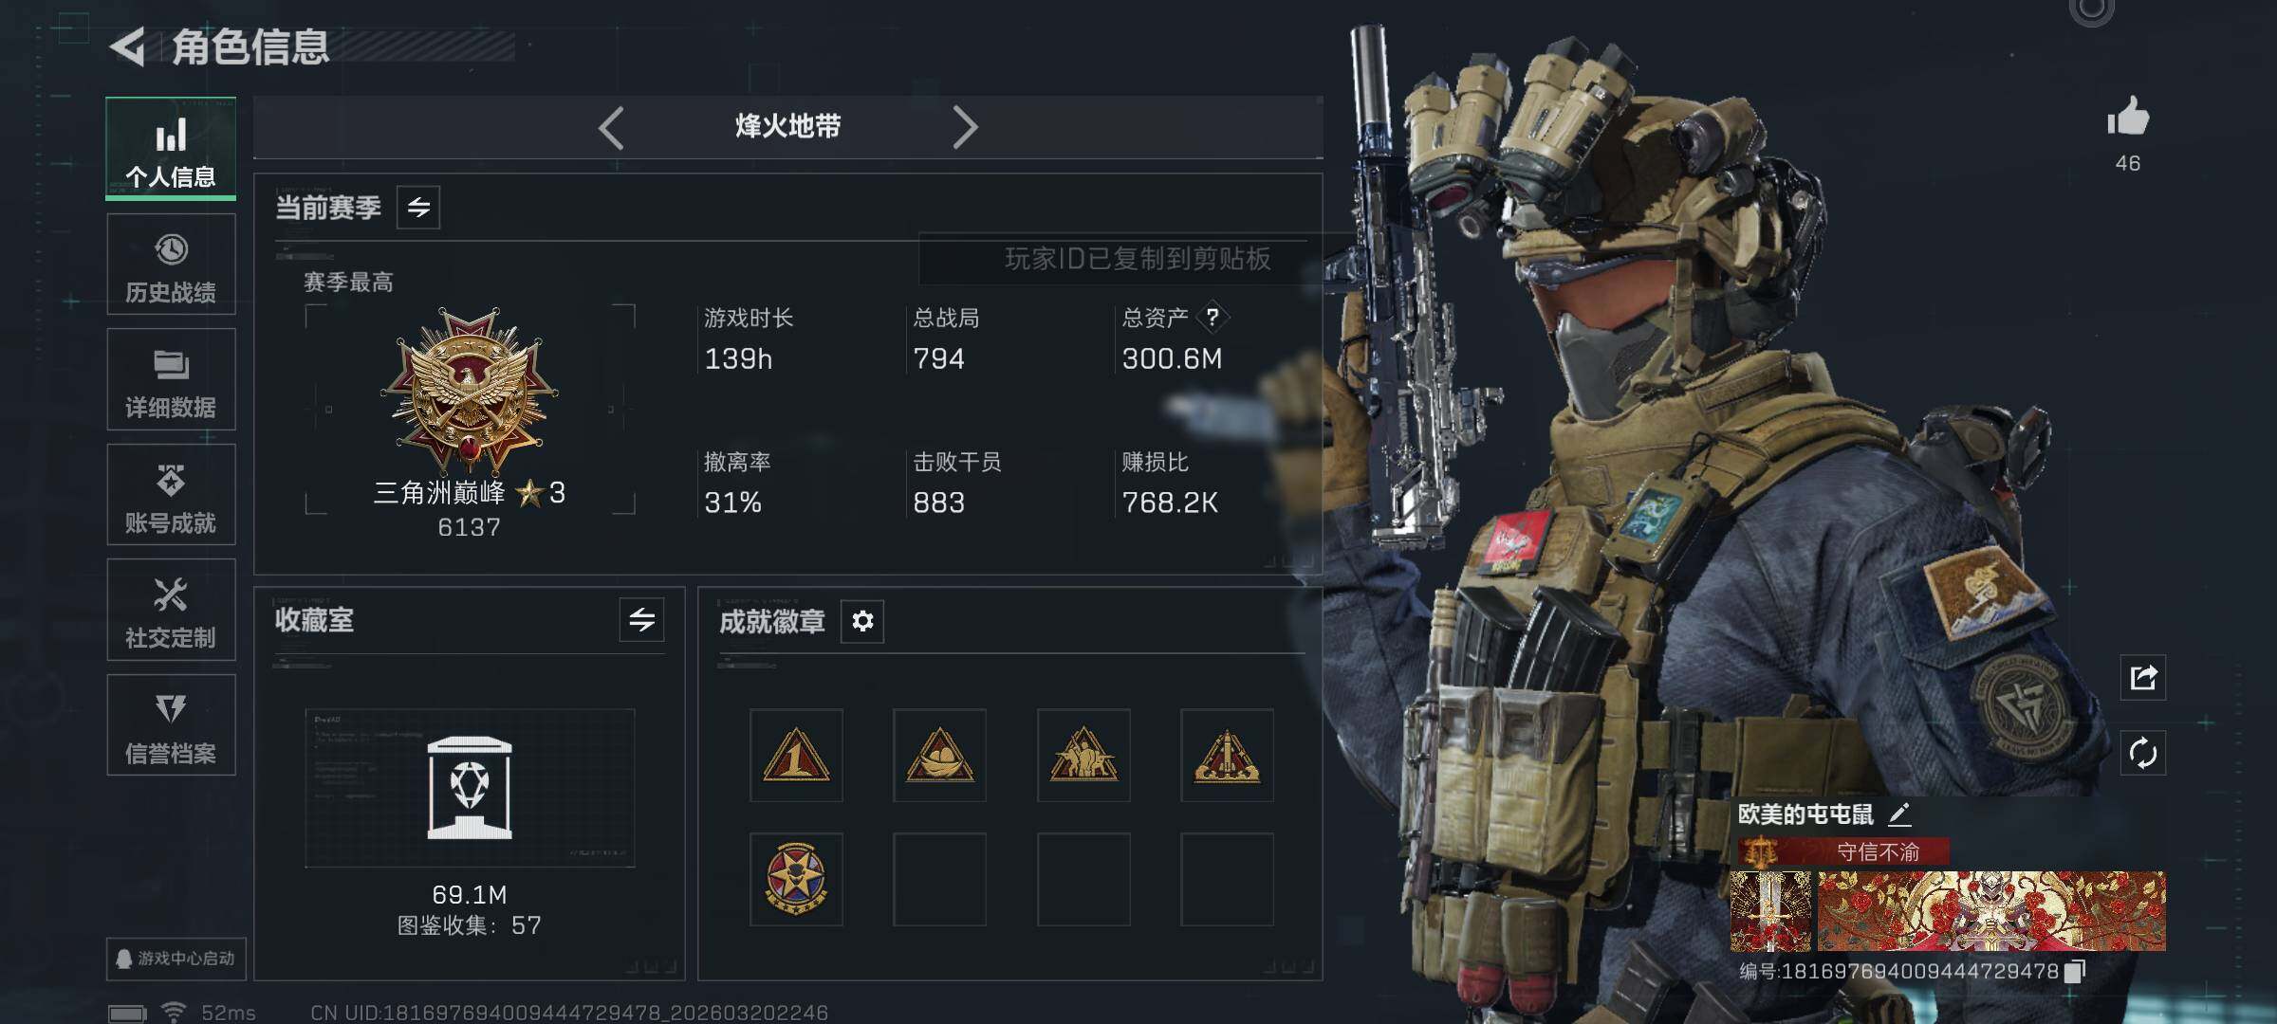2277x1024 pixels.
Task: Go back using the arrow beside 角色信息
Action: click(x=127, y=46)
